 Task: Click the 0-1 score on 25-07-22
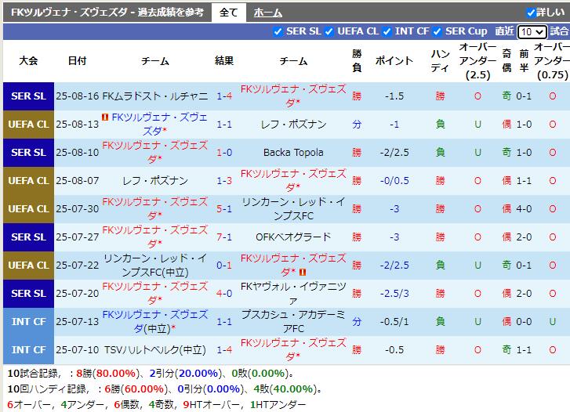[x=224, y=266]
